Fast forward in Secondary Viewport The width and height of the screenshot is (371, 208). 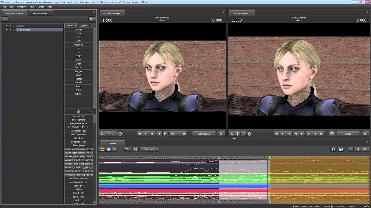coord(184,134)
